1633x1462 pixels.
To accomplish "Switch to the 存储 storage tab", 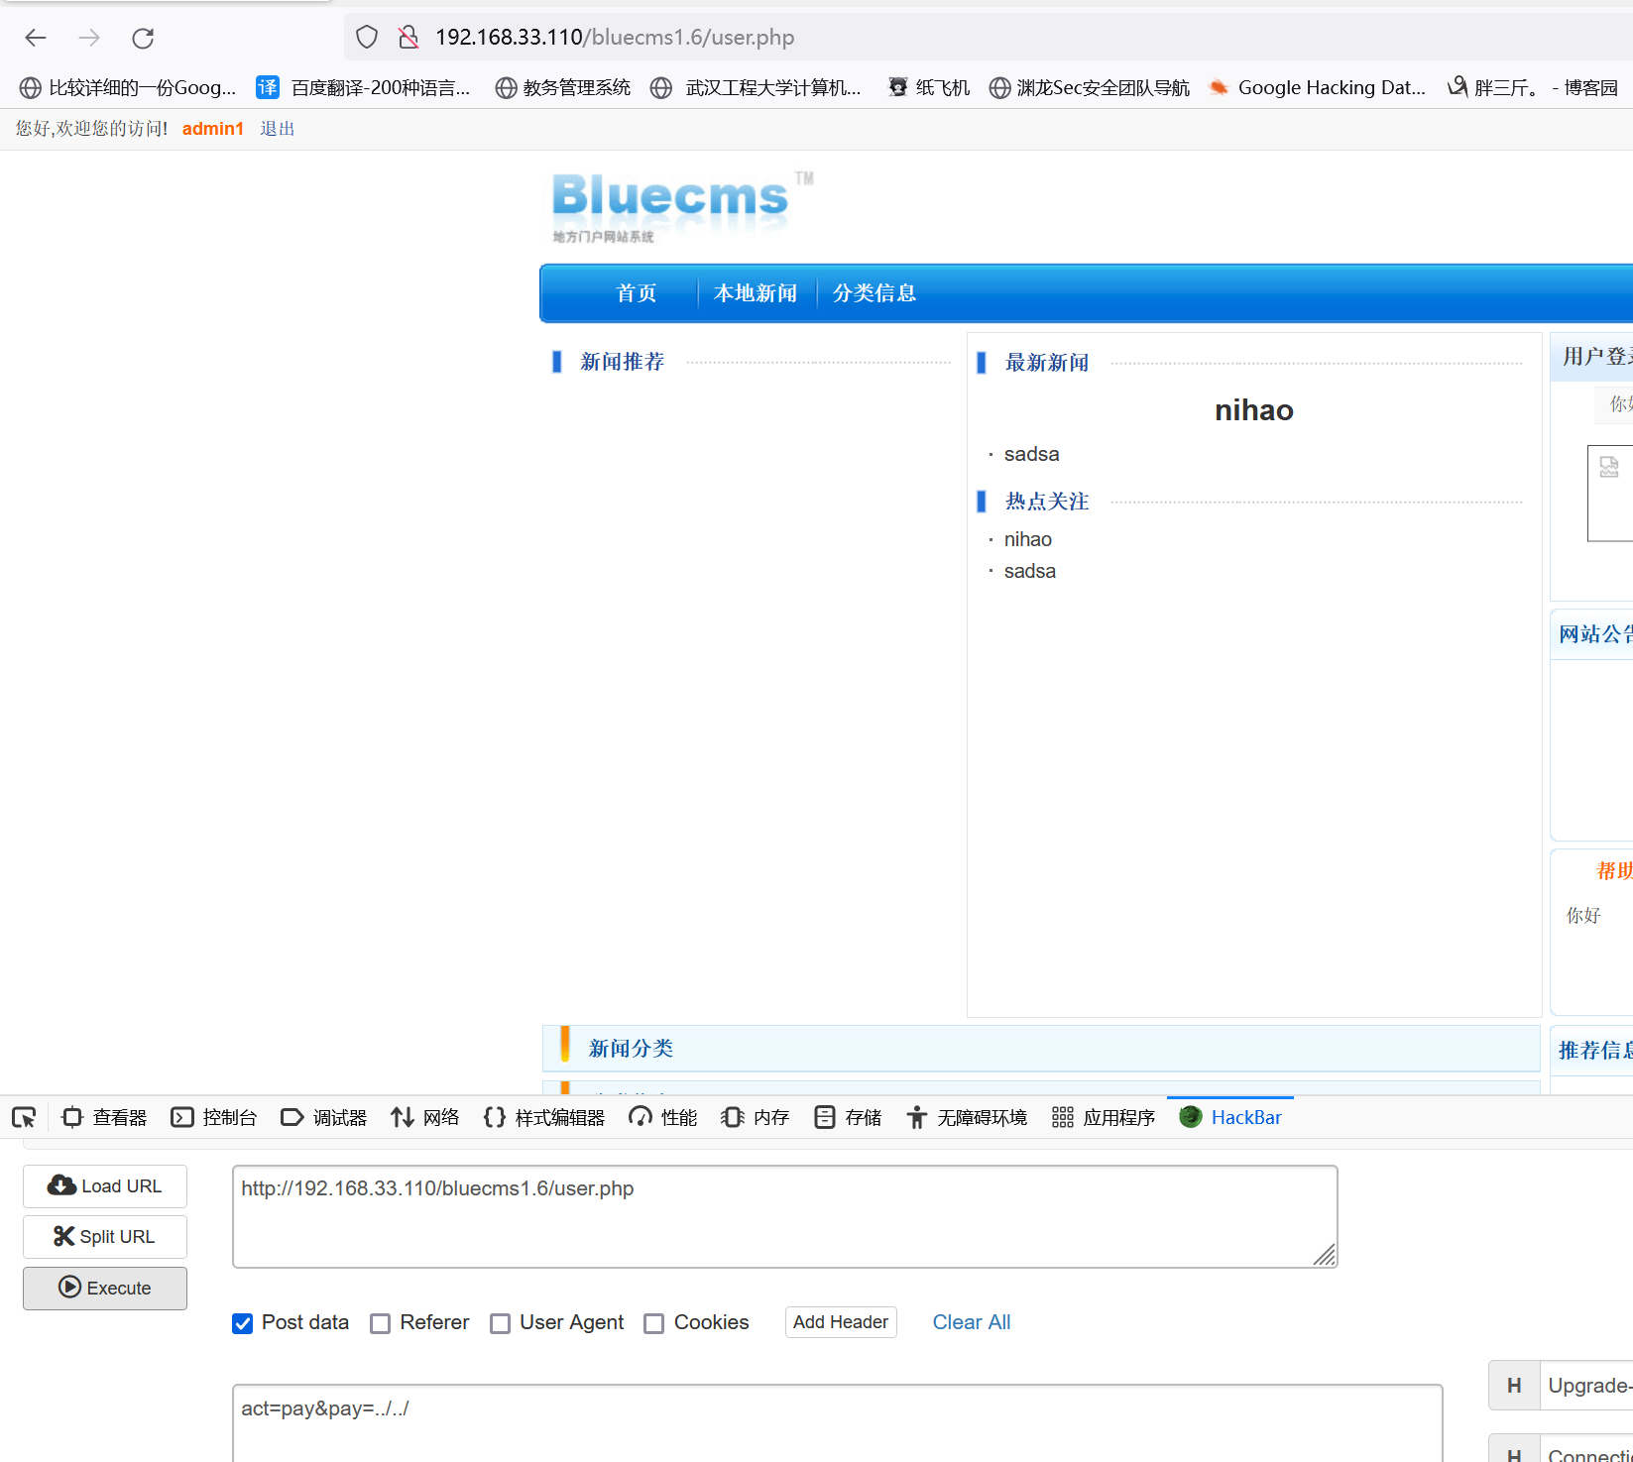I will (x=848, y=1118).
